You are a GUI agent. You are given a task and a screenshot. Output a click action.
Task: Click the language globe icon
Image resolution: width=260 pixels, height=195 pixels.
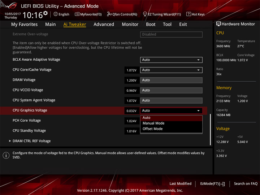tap(56, 14)
